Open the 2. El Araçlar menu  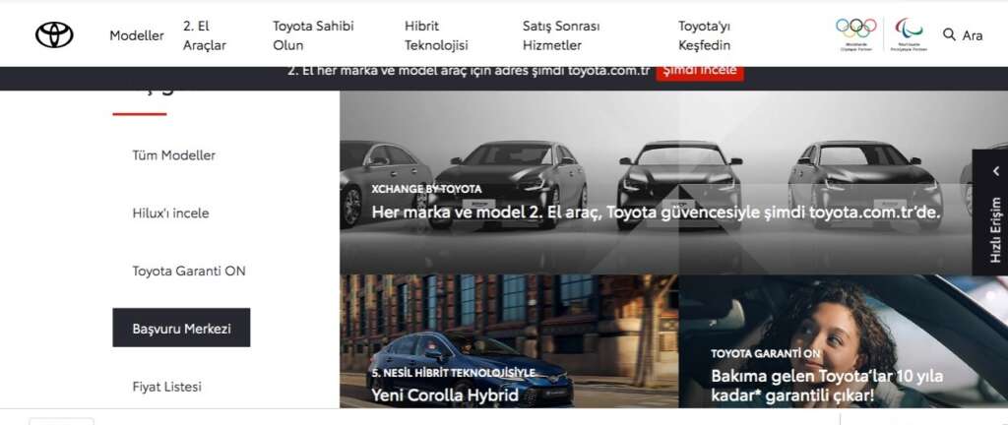pyautogui.click(x=205, y=36)
